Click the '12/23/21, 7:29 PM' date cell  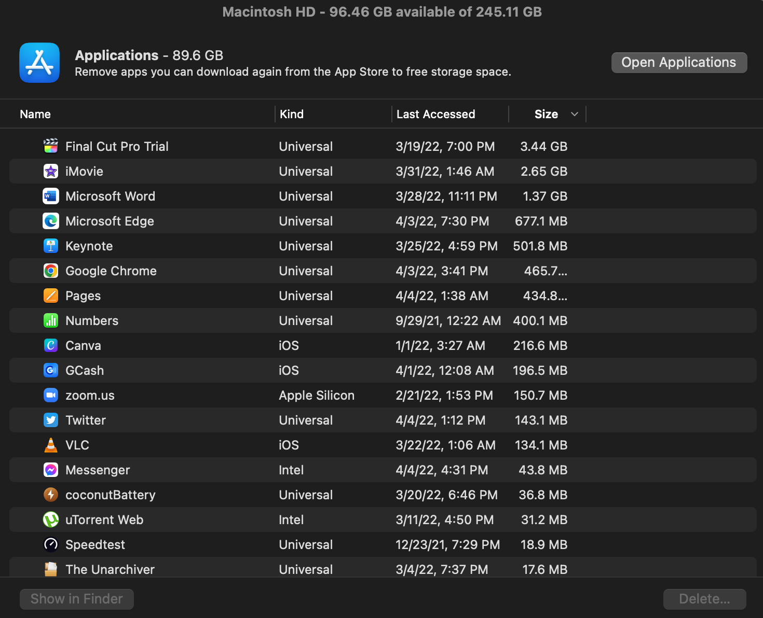click(448, 545)
